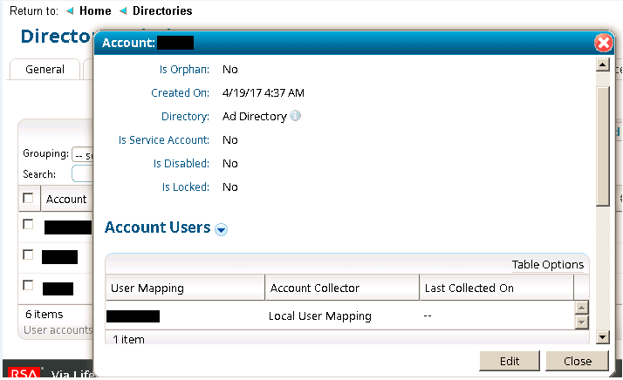Screen dimensions: 623x380
Task: Click into the Search field
Action: (x=83, y=174)
